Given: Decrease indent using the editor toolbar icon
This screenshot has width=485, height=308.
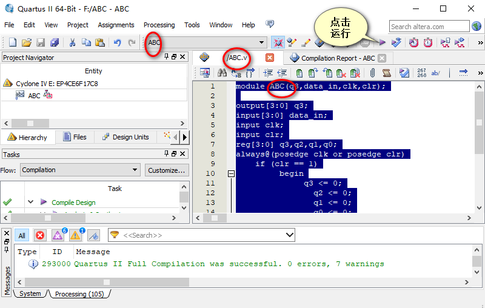Looking at the screenshot, I should (282, 73).
